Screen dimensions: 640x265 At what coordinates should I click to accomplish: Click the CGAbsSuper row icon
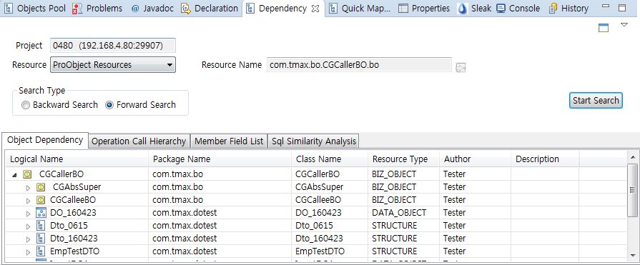(x=41, y=187)
